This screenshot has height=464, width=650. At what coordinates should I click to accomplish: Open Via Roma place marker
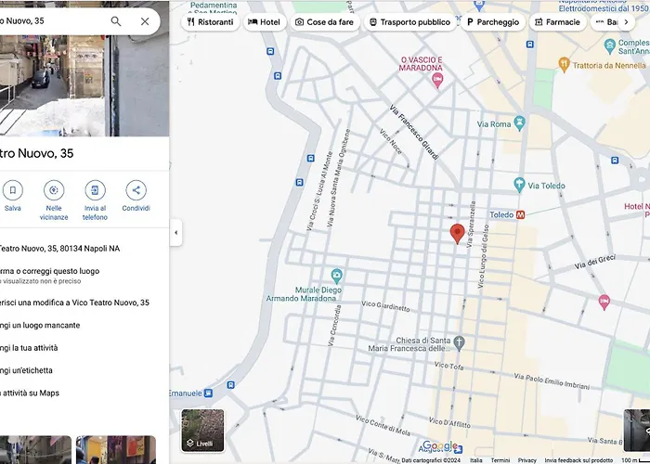[x=519, y=123]
